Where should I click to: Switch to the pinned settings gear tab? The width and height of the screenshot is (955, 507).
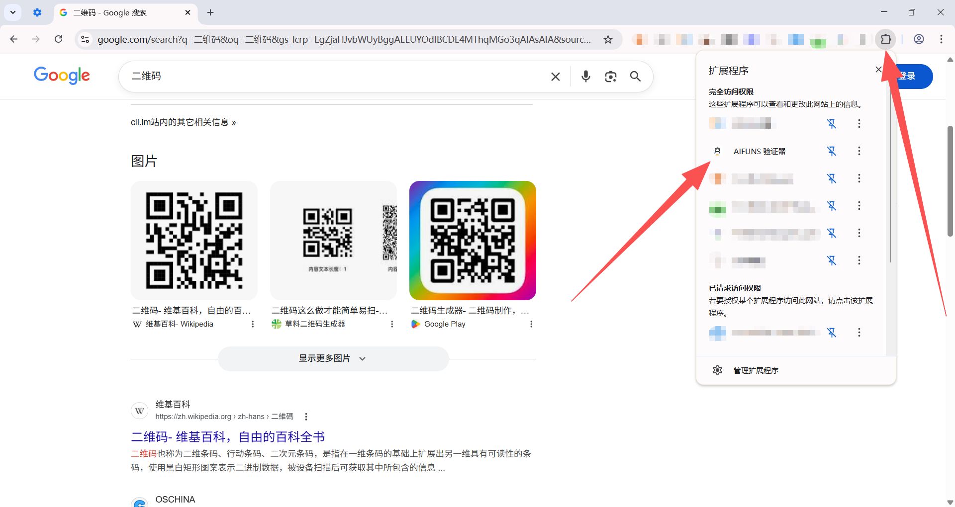coord(37,12)
